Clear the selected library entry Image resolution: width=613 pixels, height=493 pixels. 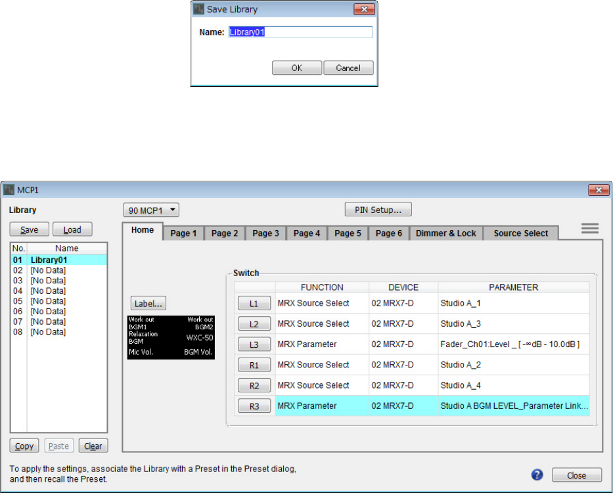tap(93, 446)
